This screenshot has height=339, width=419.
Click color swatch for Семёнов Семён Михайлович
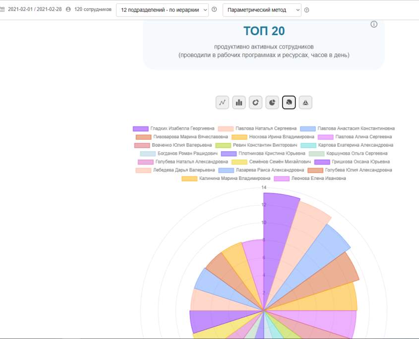(239, 162)
